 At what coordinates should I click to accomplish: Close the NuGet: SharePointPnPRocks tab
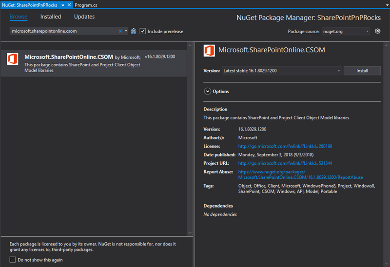69,5
